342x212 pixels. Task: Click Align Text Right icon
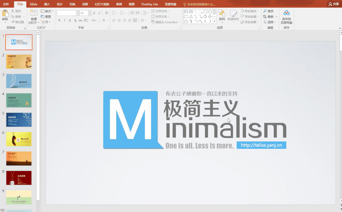(x=124, y=20)
